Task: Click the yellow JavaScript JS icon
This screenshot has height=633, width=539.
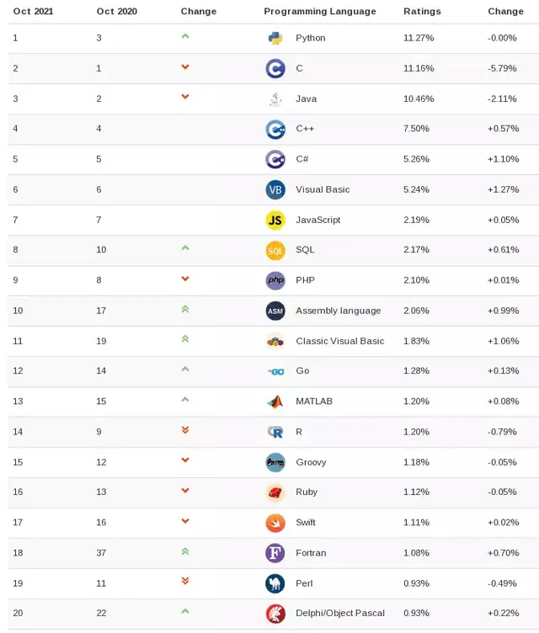Action: pyautogui.click(x=275, y=220)
